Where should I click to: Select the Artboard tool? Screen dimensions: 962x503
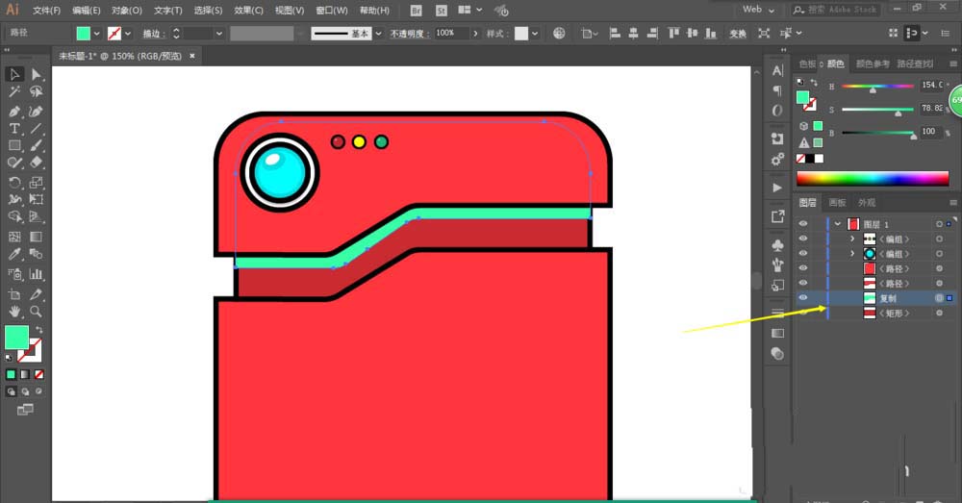[14, 294]
